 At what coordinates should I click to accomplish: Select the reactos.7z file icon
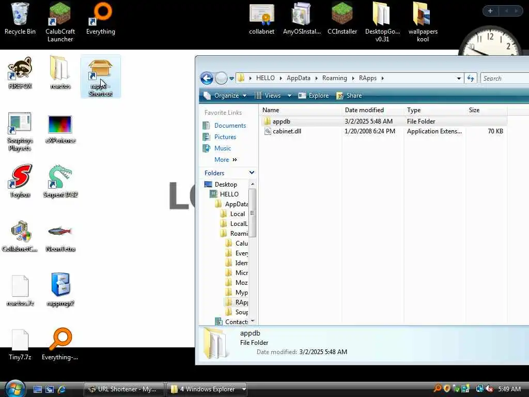click(x=20, y=291)
